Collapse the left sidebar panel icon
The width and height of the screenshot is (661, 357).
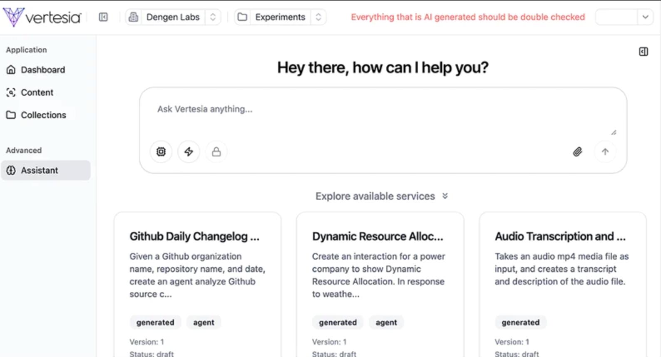coord(103,17)
